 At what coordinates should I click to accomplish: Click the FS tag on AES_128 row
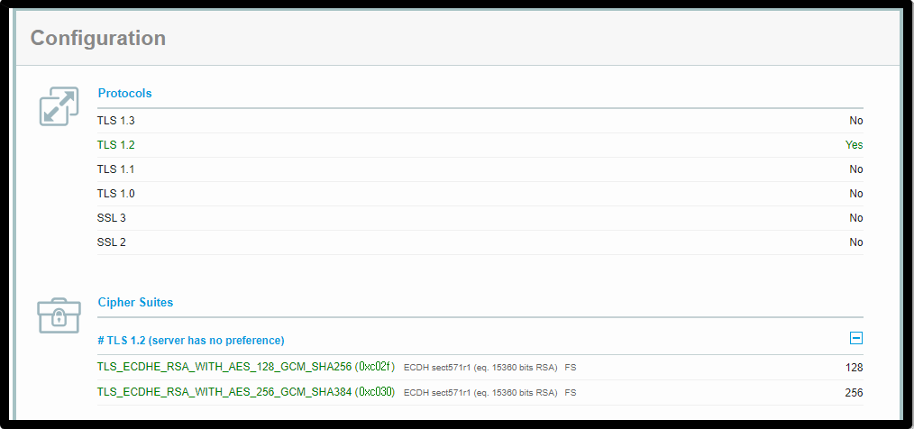(570, 368)
